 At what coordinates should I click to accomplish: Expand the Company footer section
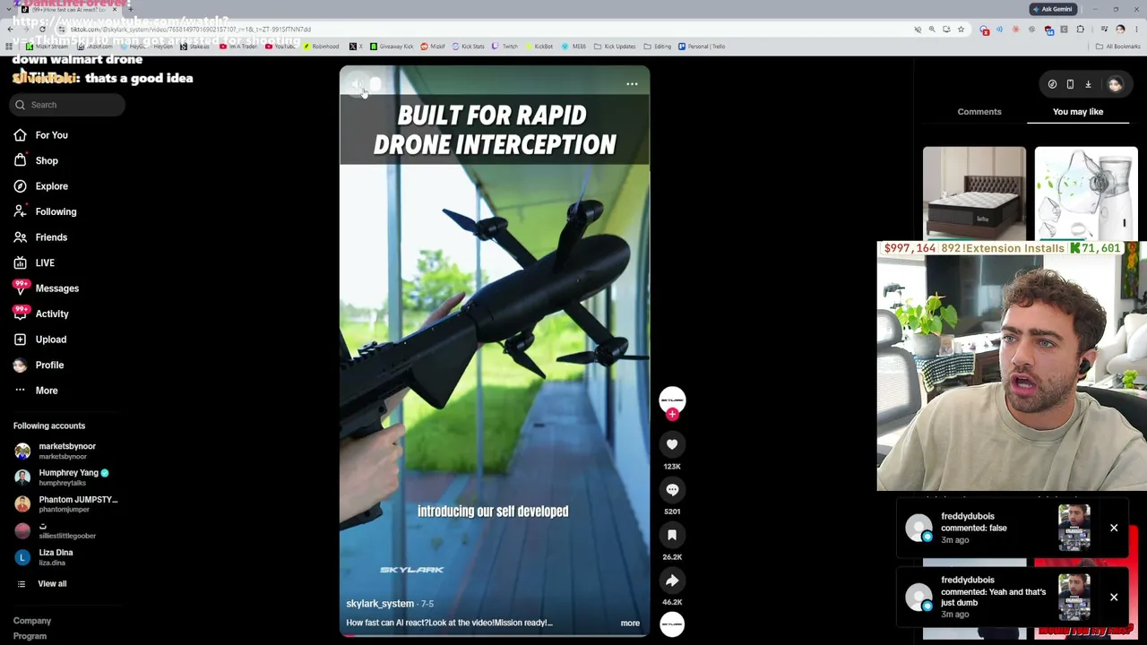(32, 621)
